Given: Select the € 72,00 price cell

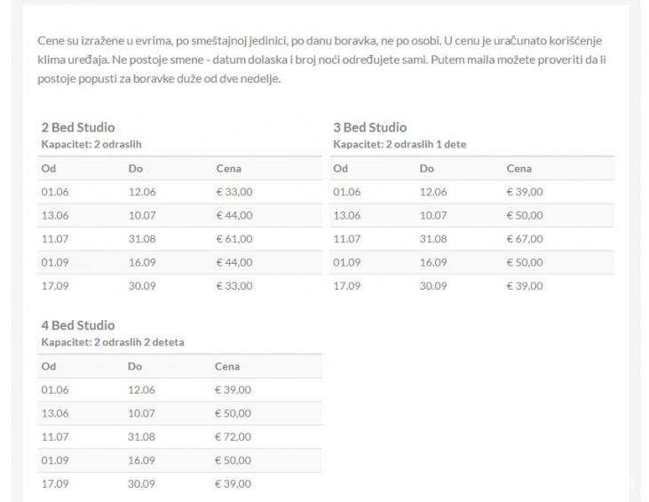Looking at the screenshot, I should [x=233, y=437].
